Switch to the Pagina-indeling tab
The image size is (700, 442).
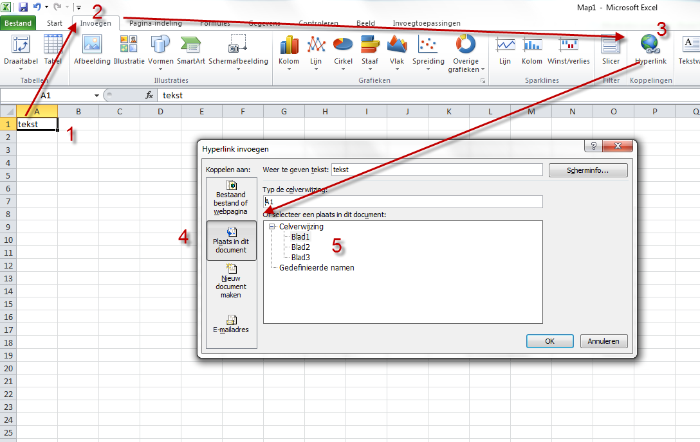(155, 23)
